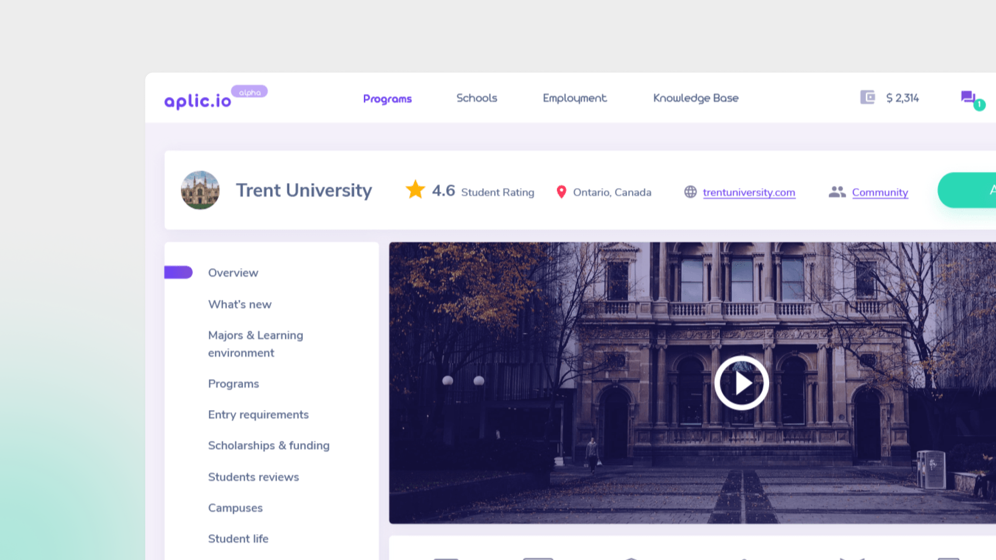Visit the trentuniversity.com link
The image size is (996, 560).
(749, 192)
